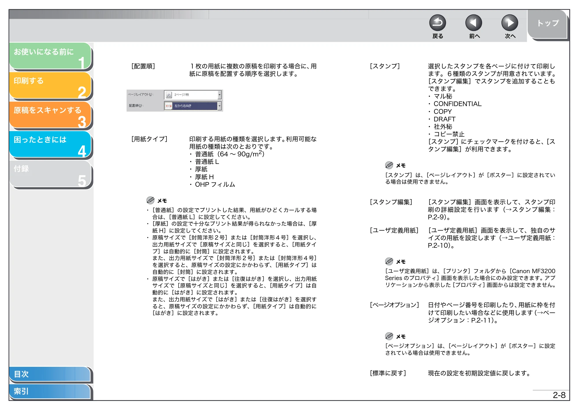Select the 左から右向き combo box value

193,106
